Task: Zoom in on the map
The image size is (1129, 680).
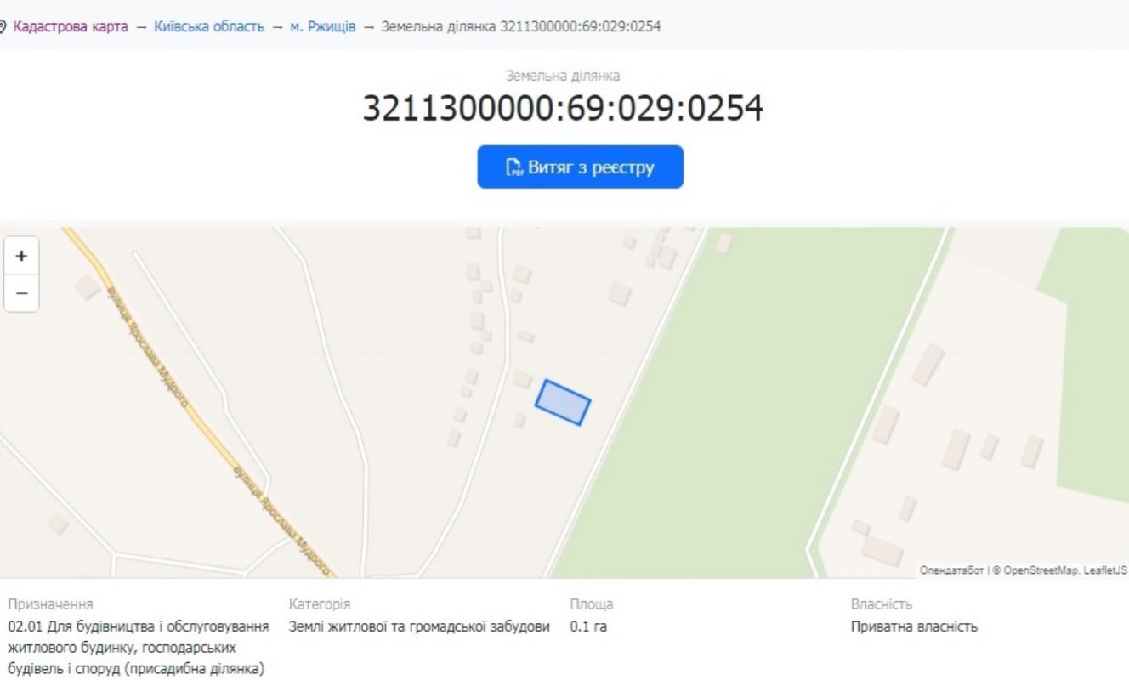Action: [21, 256]
